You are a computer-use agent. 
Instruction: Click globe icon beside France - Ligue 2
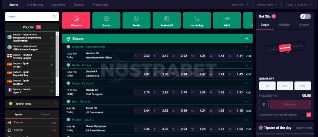68,119
